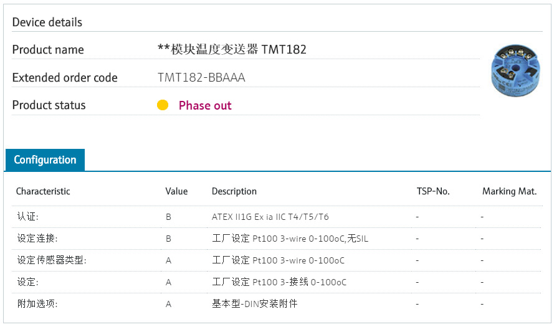Select the 附加选项 characteristic row

tap(37, 304)
